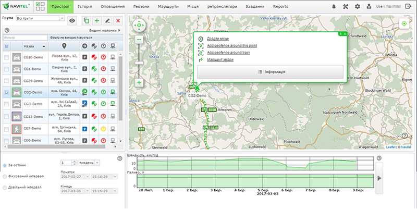
Task: Click the map zoom out minus button
Action: click(x=139, y=40)
